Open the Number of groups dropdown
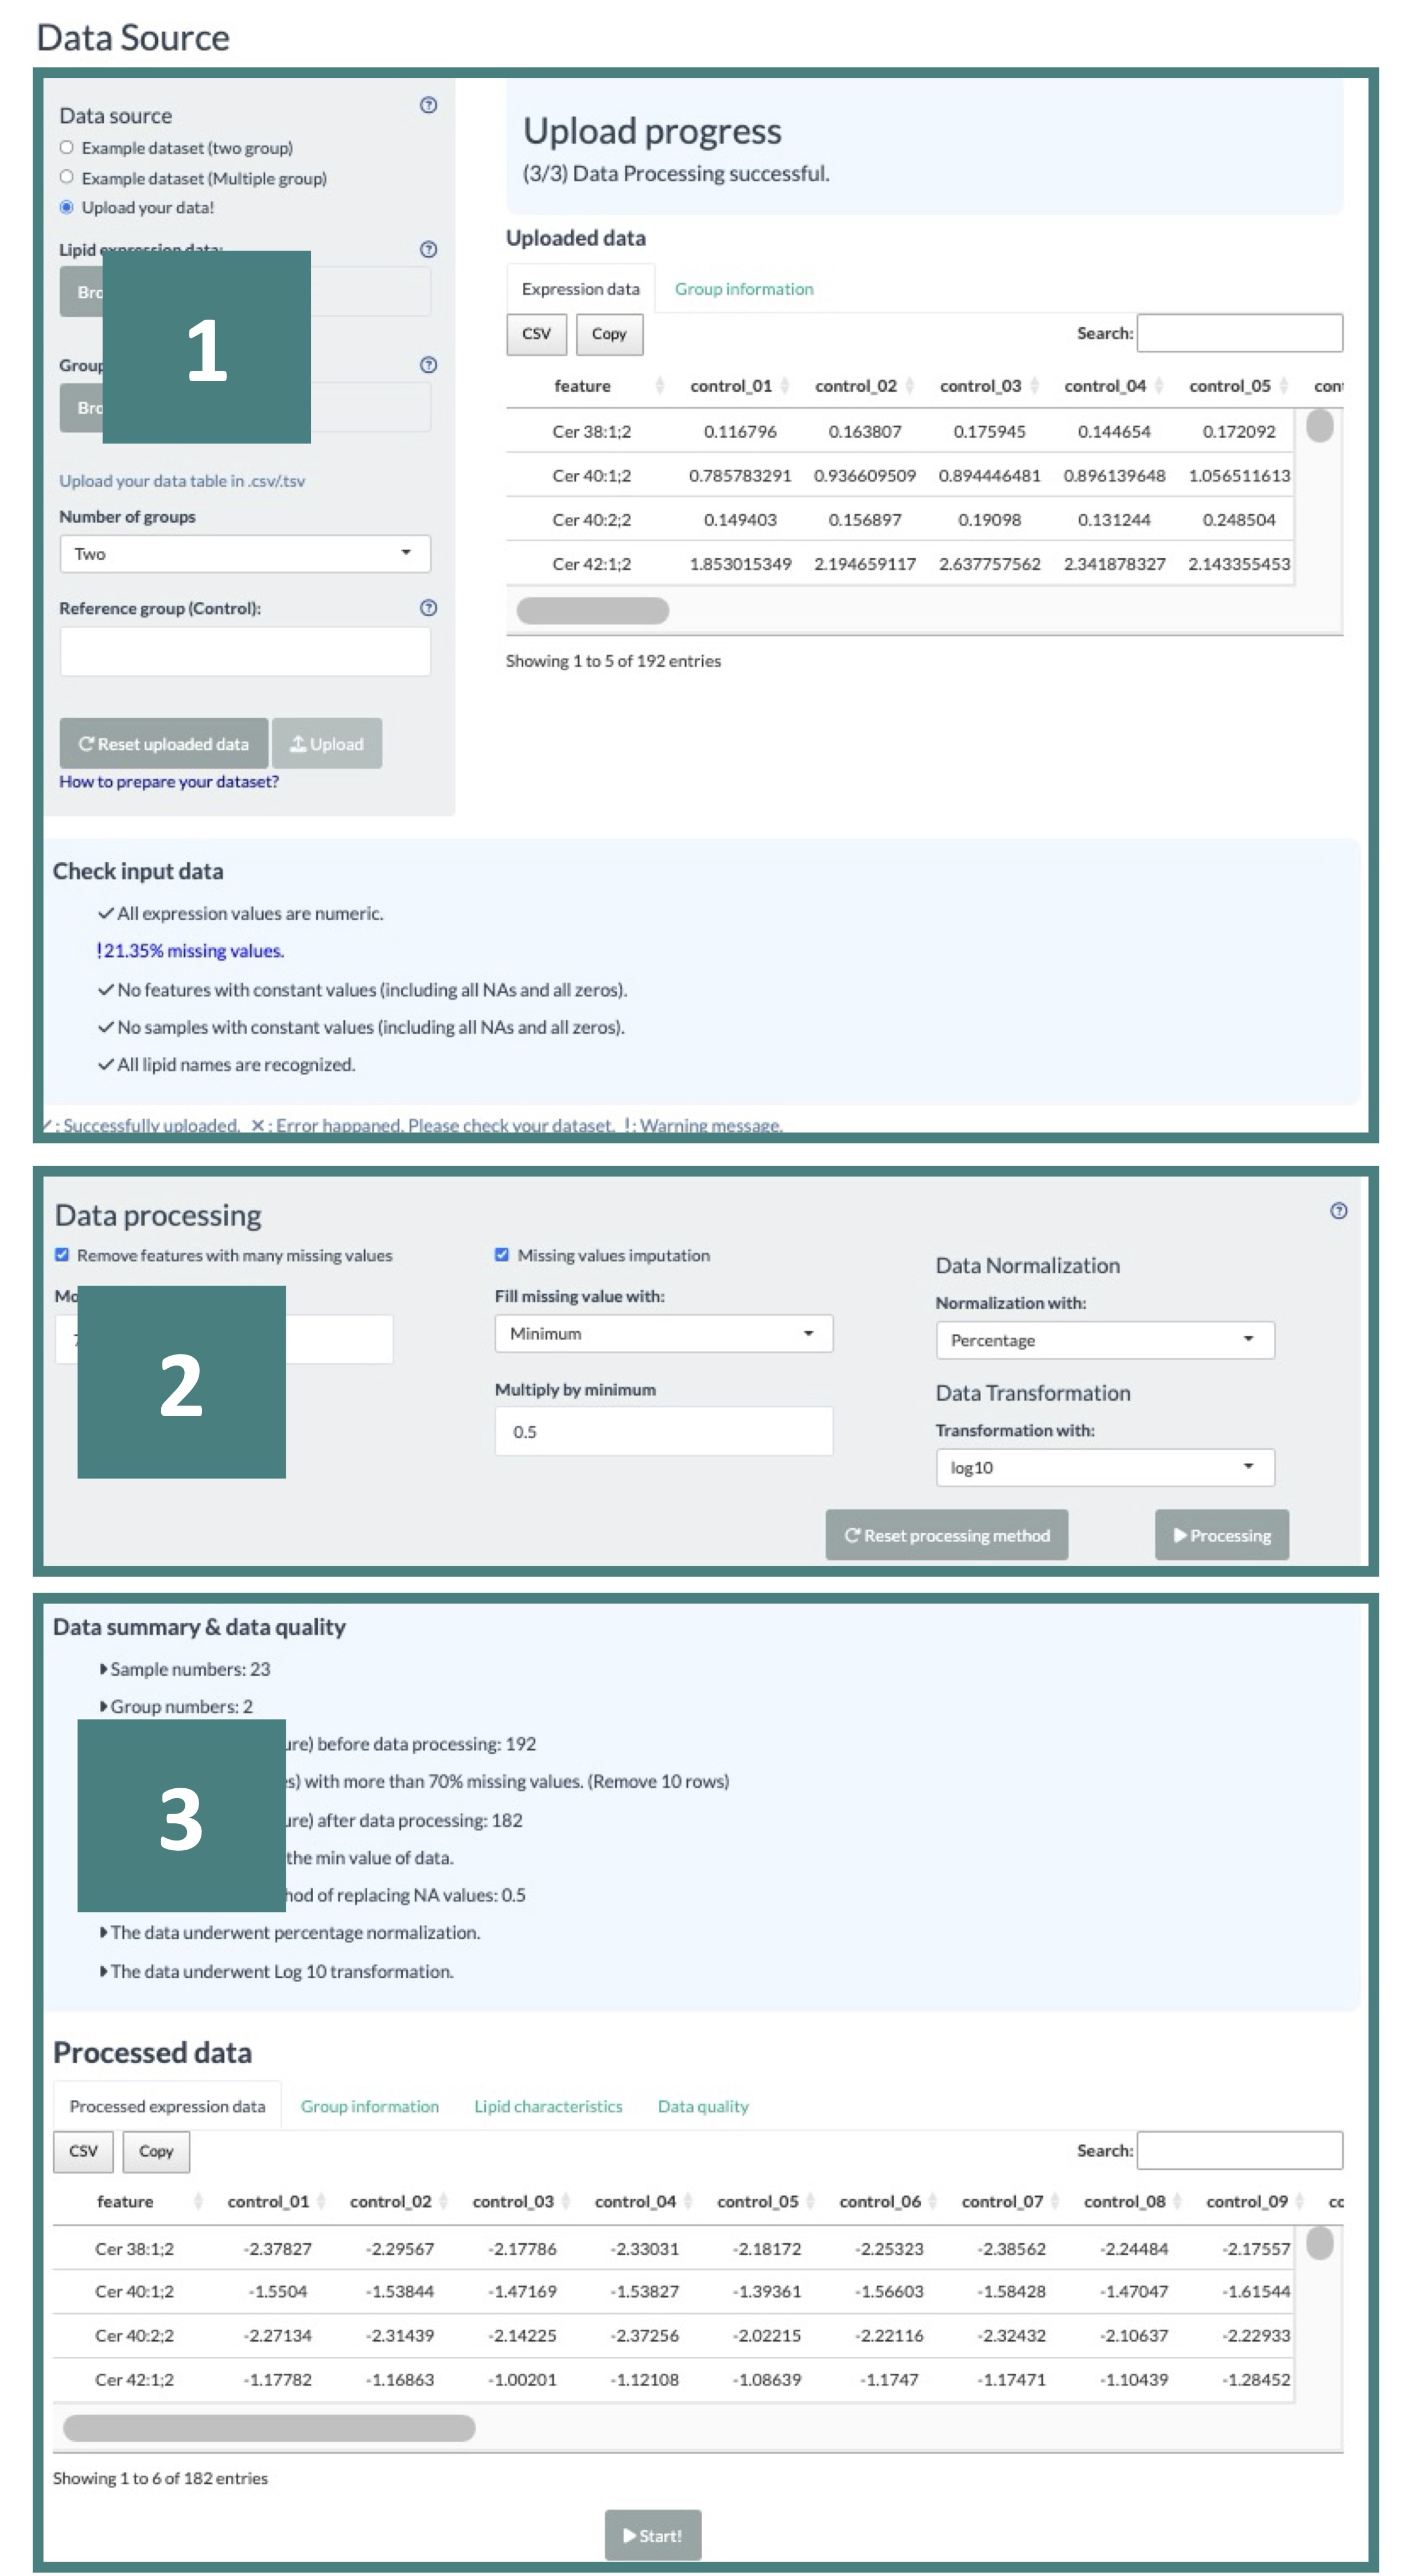 click(244, 554)
